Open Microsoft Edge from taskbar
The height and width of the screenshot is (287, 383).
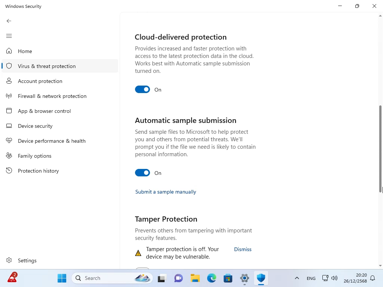212,278
